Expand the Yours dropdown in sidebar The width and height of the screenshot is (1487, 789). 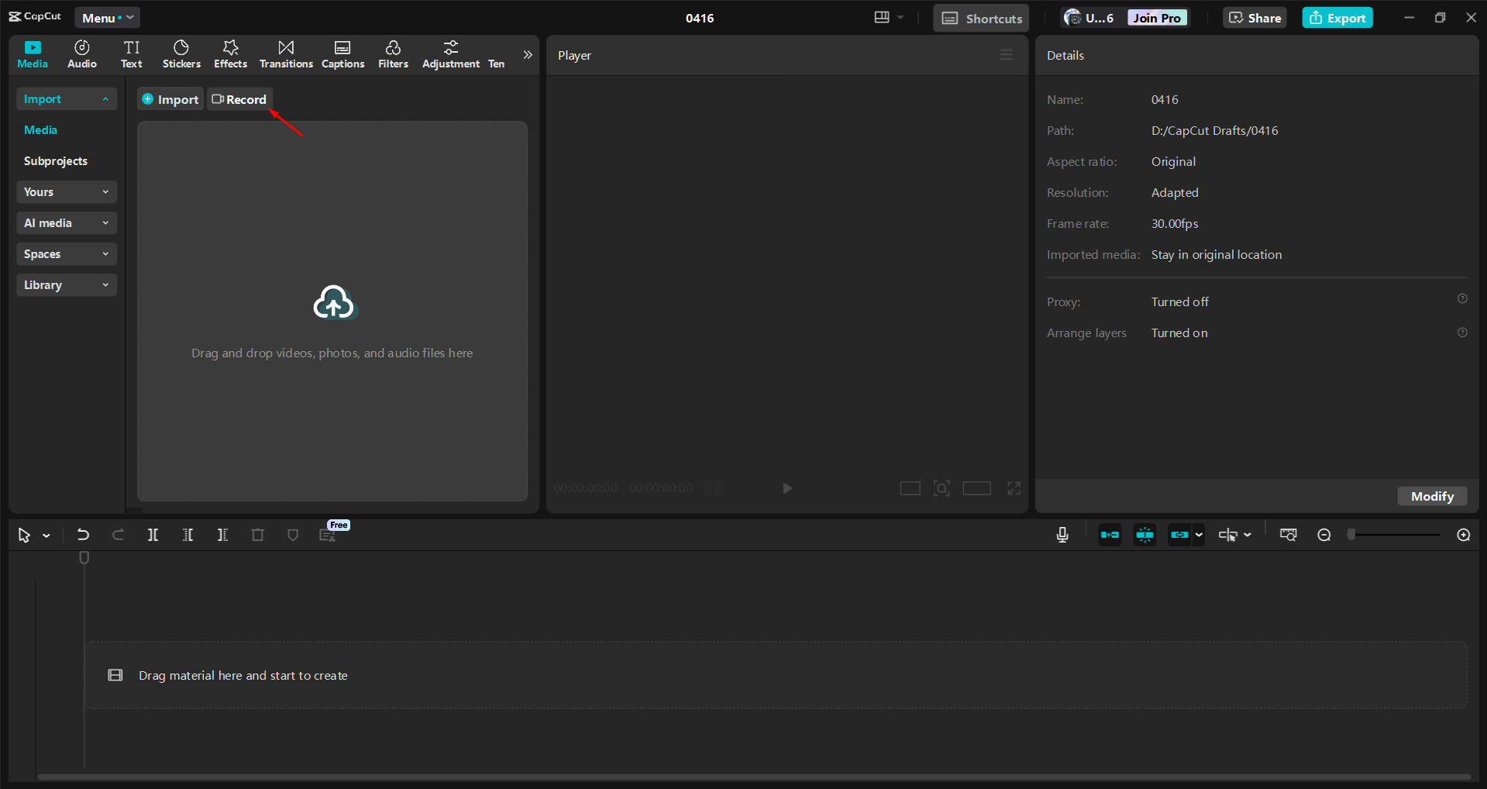(x=66, y=191)
